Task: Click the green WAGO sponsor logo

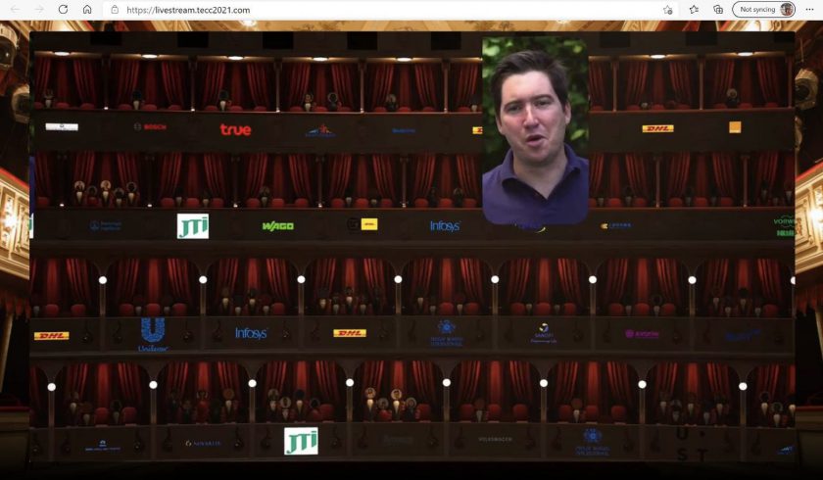Action: click(277, 226)
